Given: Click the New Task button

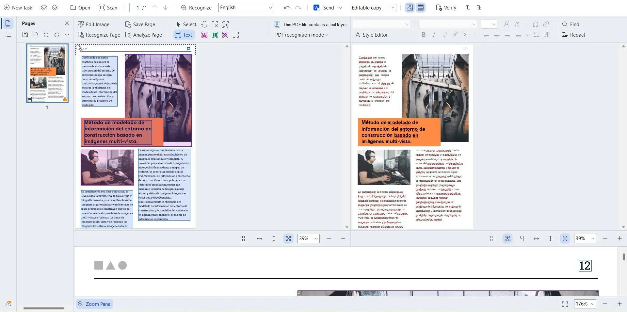Looking at the screenshot, I should coord(18,8).
